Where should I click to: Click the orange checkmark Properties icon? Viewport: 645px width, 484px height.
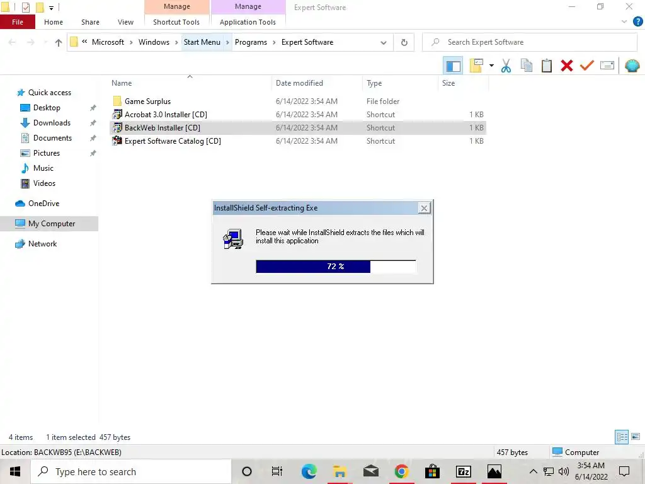tap(587, 66)
